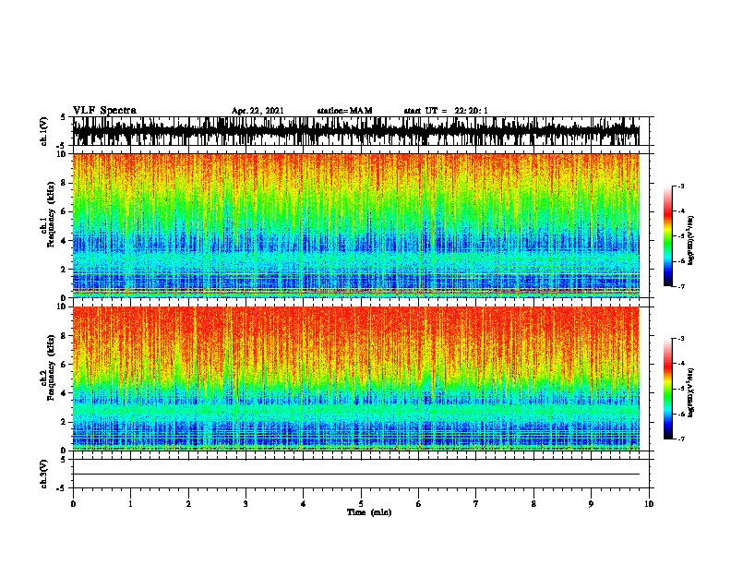Image resolution: width=731 pixels, height=565 pixels.
Task: Click the ch.2 PSD color scale bar
Action: (x=668, y=389)
